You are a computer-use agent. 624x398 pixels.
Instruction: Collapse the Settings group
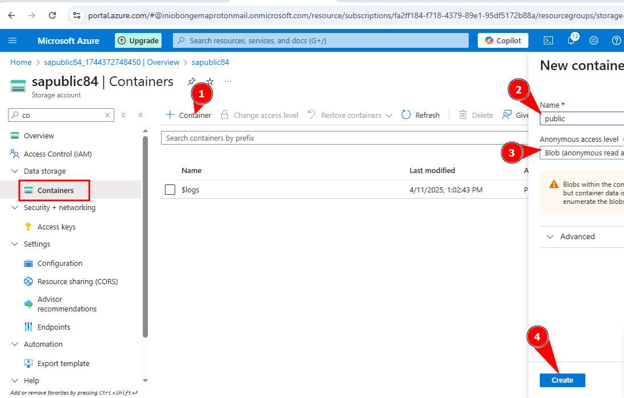(15, 244)
